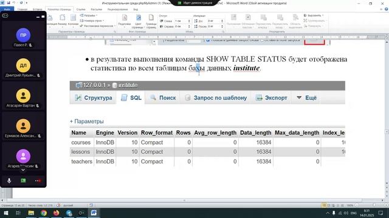
Task: Open the Колонки columns menu
Action: tap(73, 20)
